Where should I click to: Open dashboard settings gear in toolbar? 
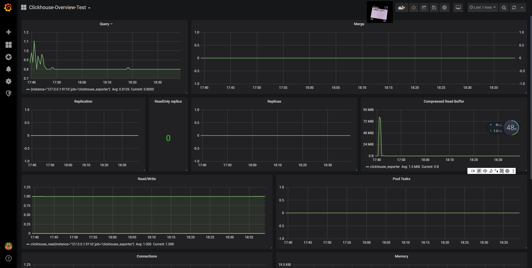click(444, 7)
